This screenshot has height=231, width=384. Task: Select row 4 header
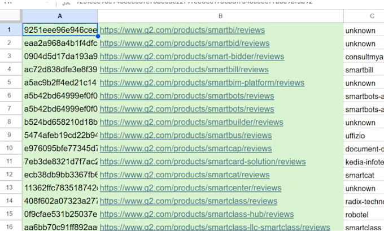click(x=11, y=69)
